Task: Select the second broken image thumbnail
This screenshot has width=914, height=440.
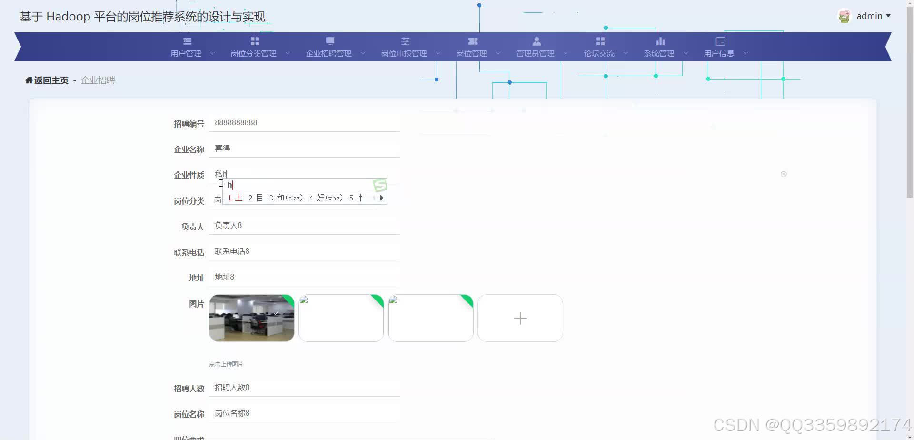Action: point(341,318)
